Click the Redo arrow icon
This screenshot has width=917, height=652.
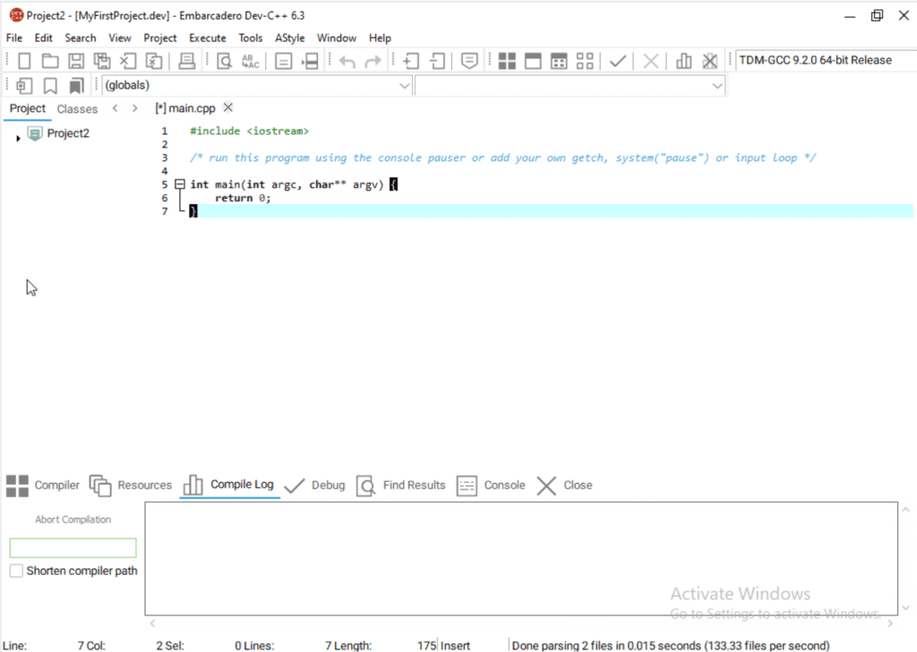click(x=373, y=61)
